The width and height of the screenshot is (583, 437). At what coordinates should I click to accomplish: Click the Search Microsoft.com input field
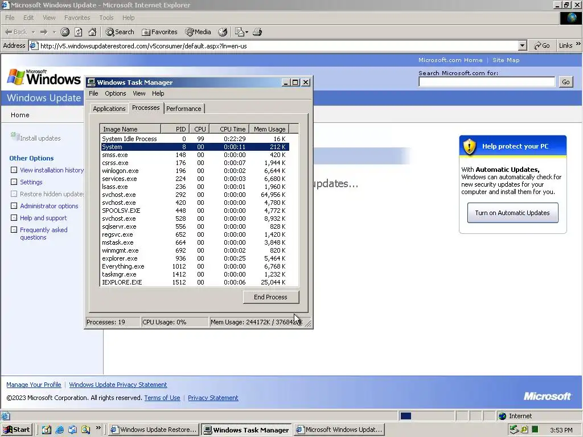(x=487, y=82)
